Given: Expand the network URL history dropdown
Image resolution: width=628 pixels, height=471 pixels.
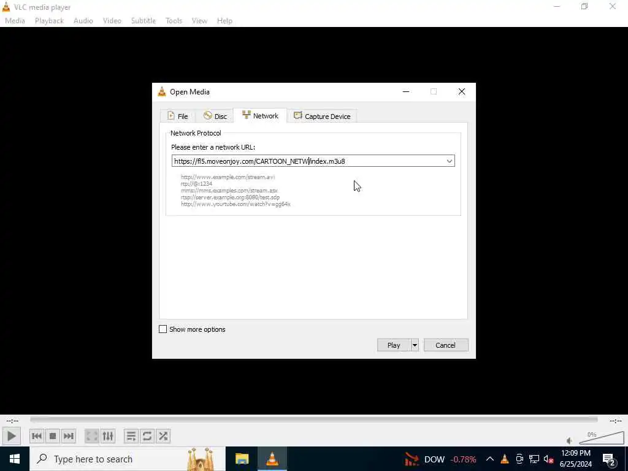Looking at the screenshot, I should (x=450, y=161).
